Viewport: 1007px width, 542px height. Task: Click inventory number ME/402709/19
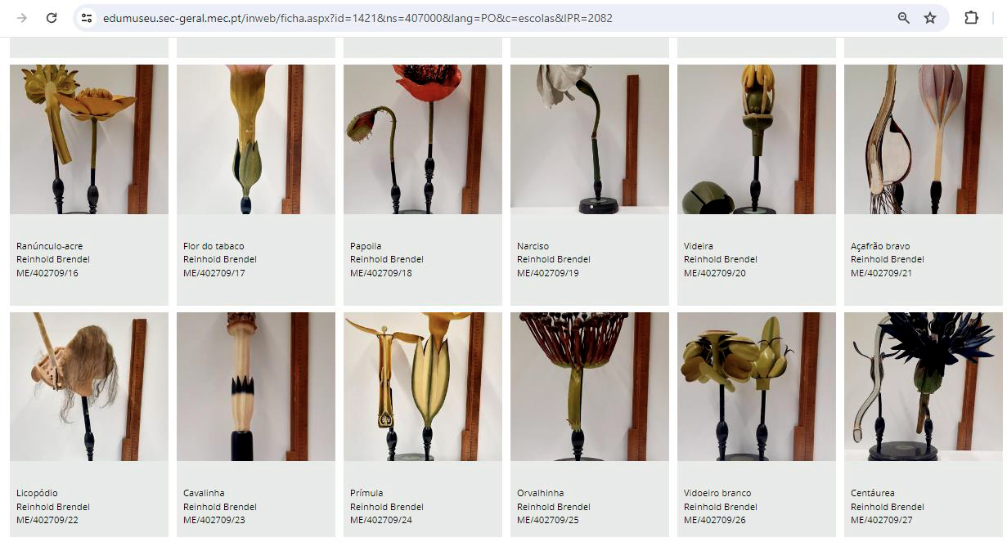548,273
